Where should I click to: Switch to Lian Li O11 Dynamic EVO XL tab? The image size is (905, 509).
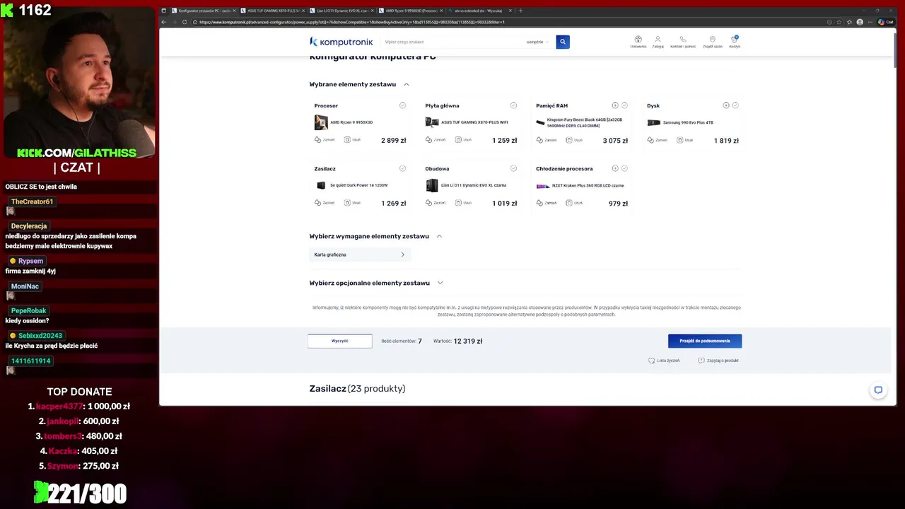[341, 11]
